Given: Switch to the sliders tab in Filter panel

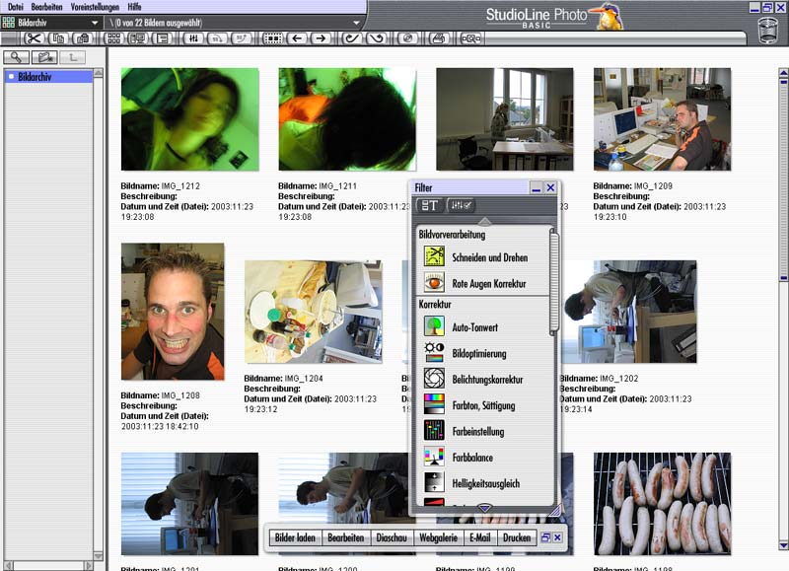Looking at the screenshot, I should (461, 205).
